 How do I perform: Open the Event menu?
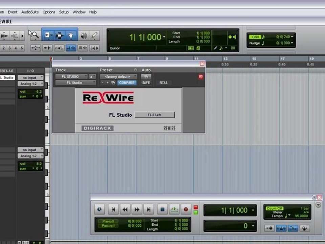pos(13,12)
